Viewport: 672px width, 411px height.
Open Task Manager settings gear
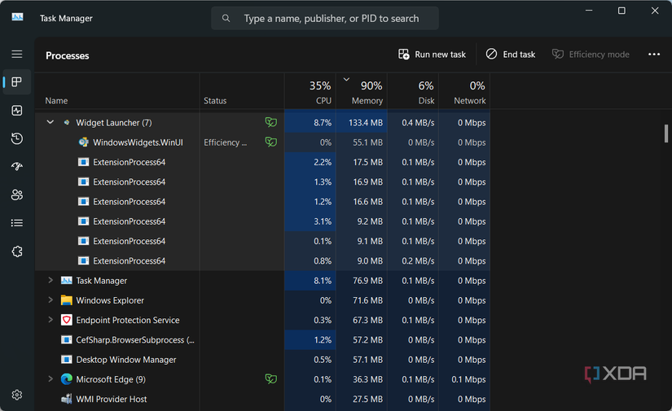16,395
